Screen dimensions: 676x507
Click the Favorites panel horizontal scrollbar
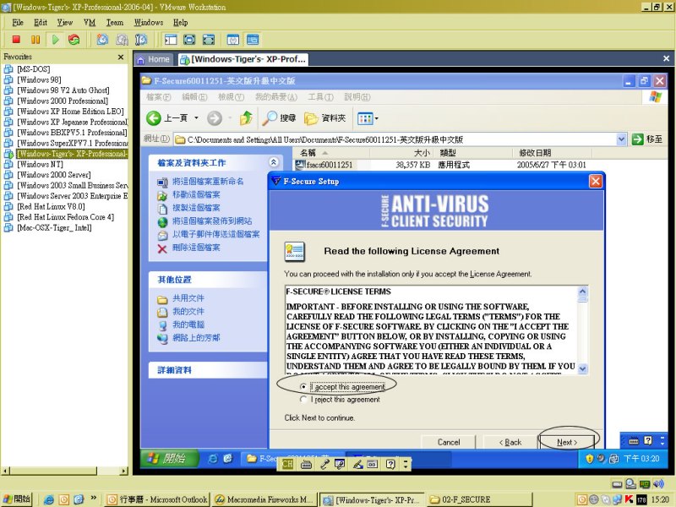point(65,471)
